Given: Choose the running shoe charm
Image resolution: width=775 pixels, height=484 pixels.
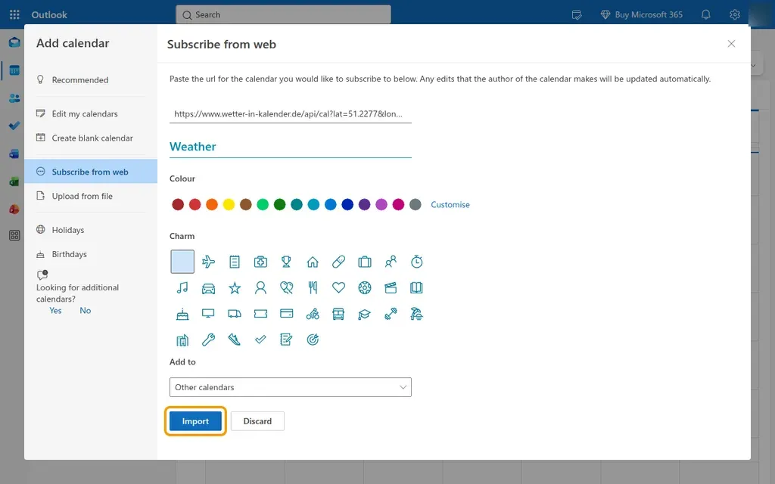Looking at the screenshot, I should (x=235, y=340).
